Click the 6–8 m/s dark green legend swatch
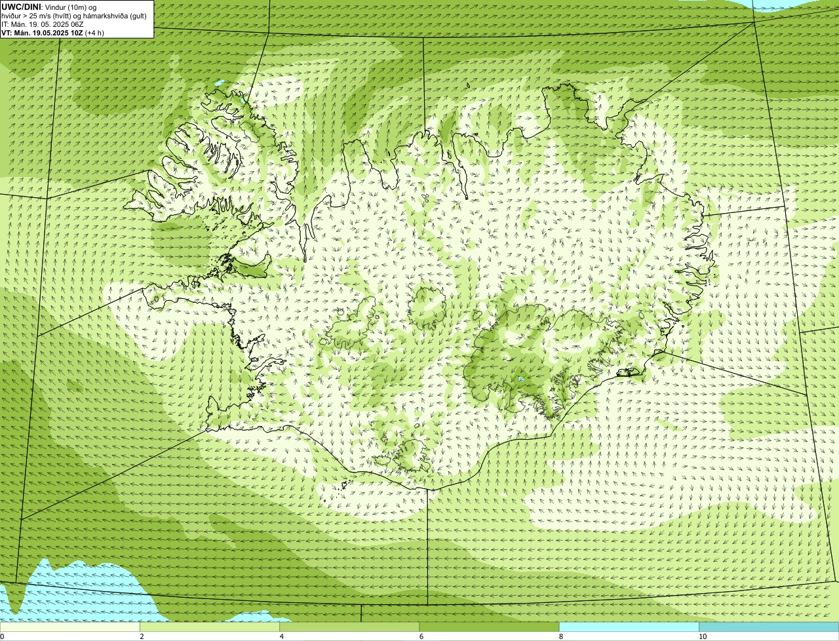This screenshot has height=641, width=839. tap(489, 627)
